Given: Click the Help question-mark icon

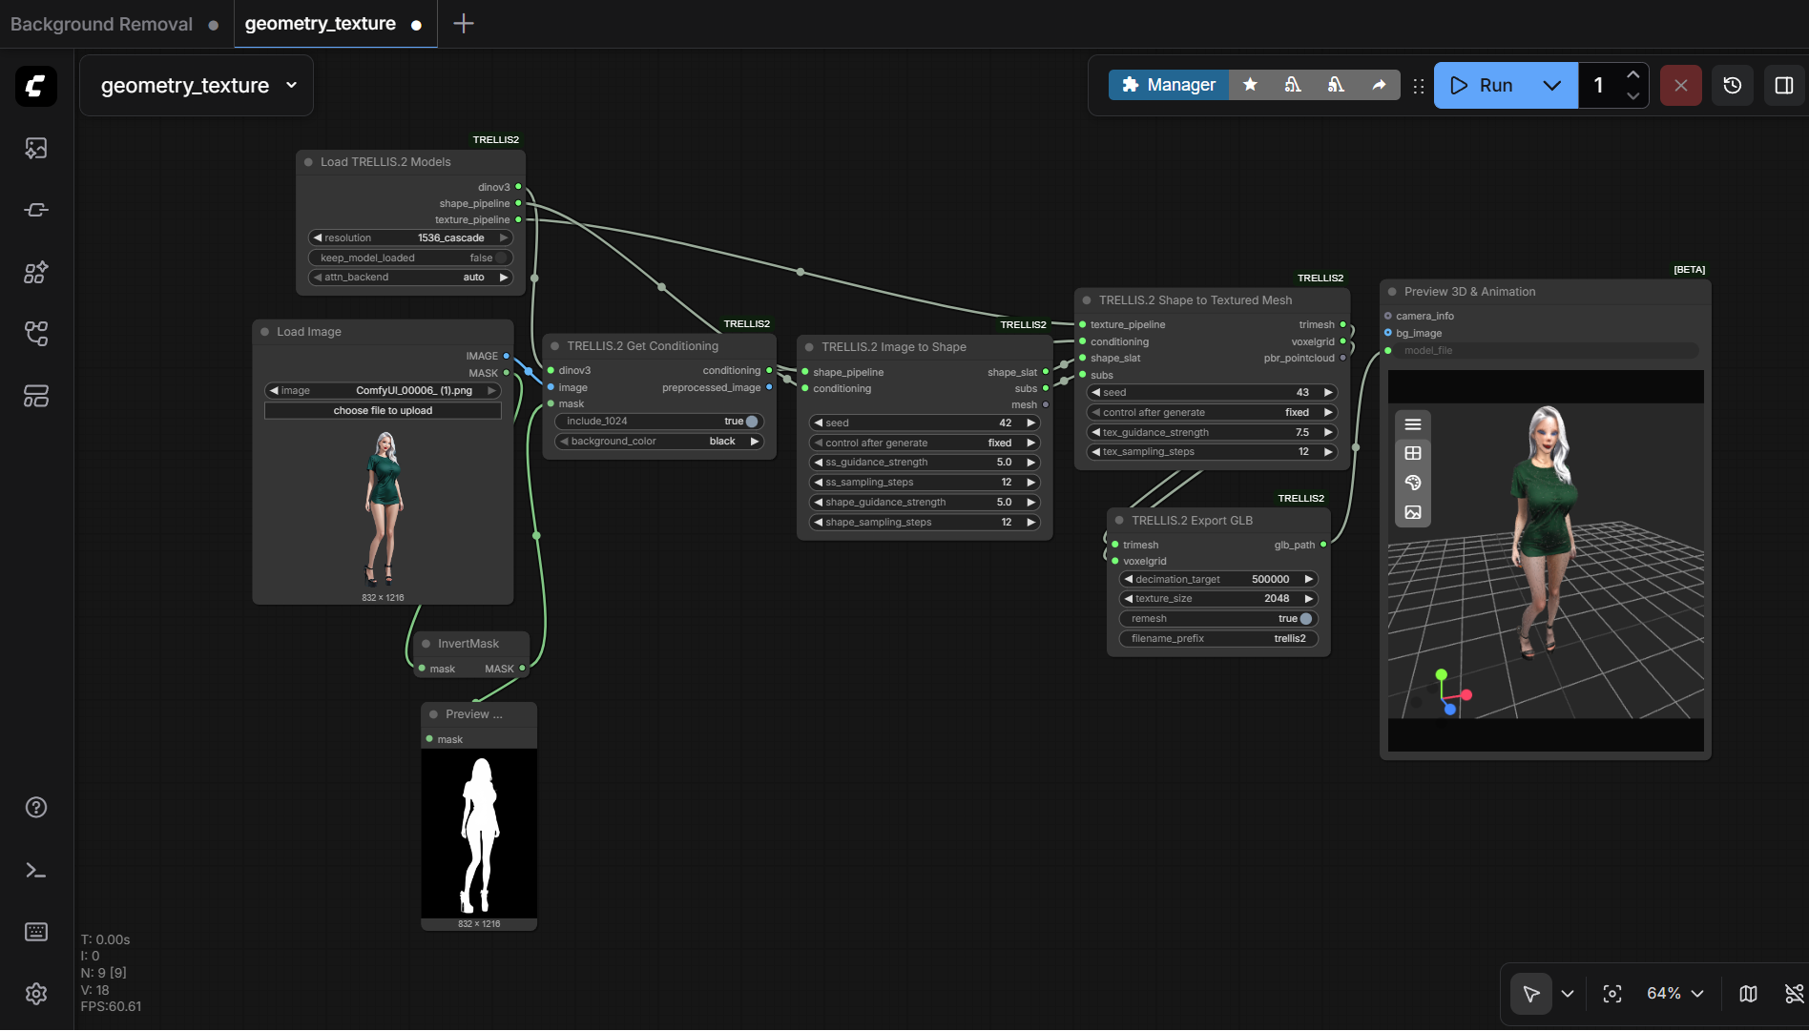Looking at the screenshot, I should (x=35, y=807).
